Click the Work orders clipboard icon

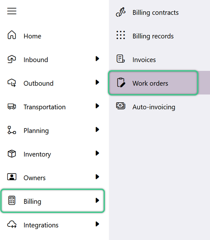click(121, 83)
